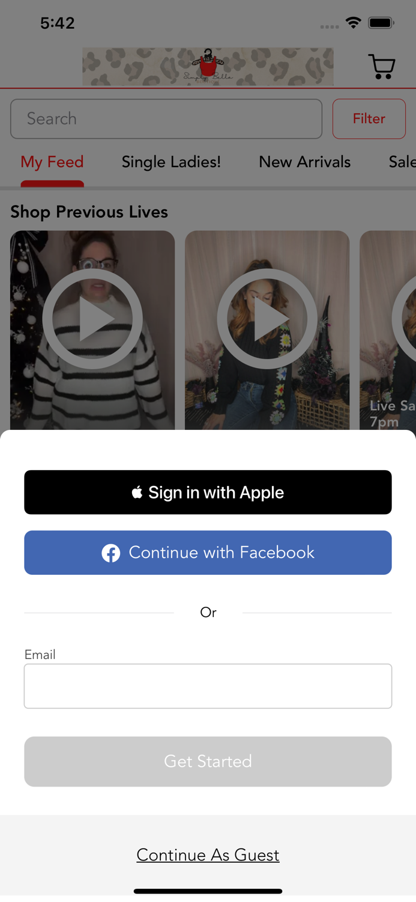The height and width of the screenshot is (902, 416).
Task: Click into the Search box
Action: point(166,118)
